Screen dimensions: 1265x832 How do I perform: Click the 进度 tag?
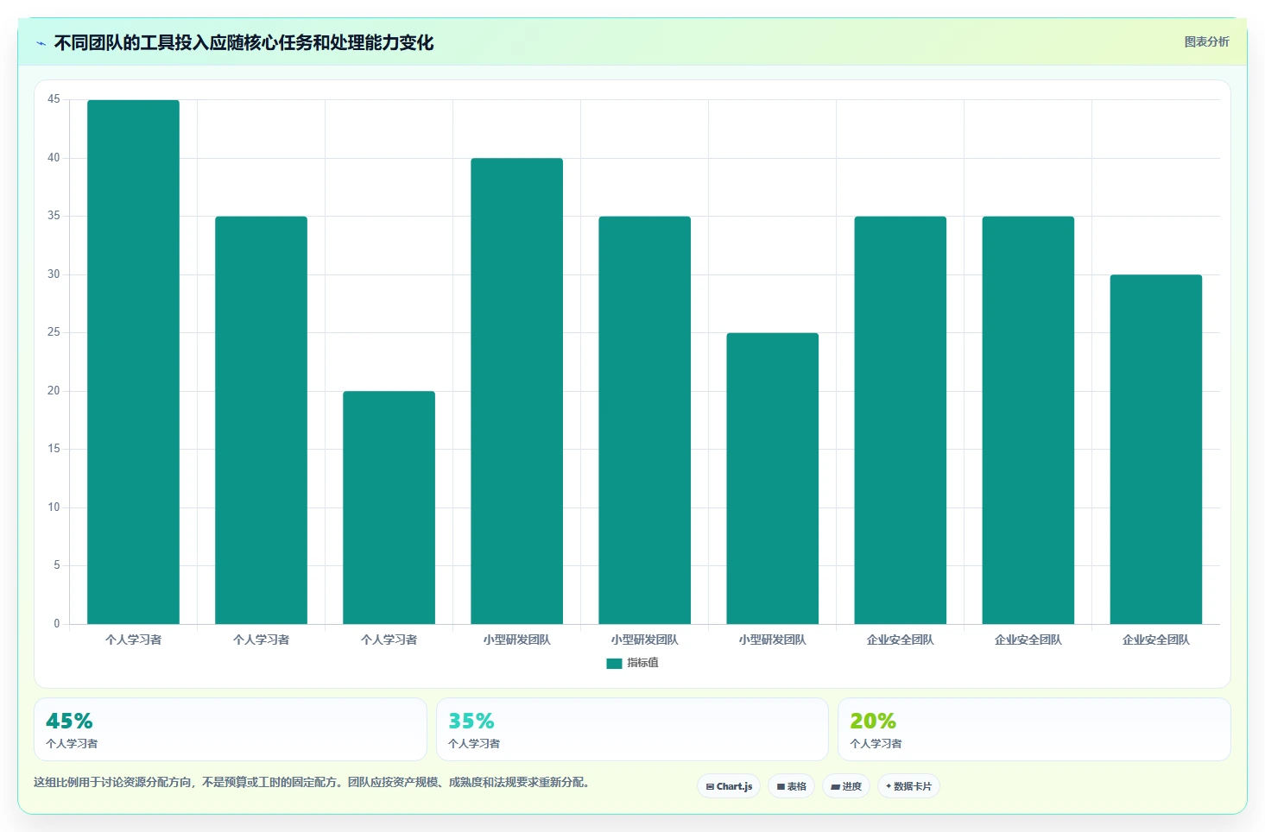click(846, 786)
